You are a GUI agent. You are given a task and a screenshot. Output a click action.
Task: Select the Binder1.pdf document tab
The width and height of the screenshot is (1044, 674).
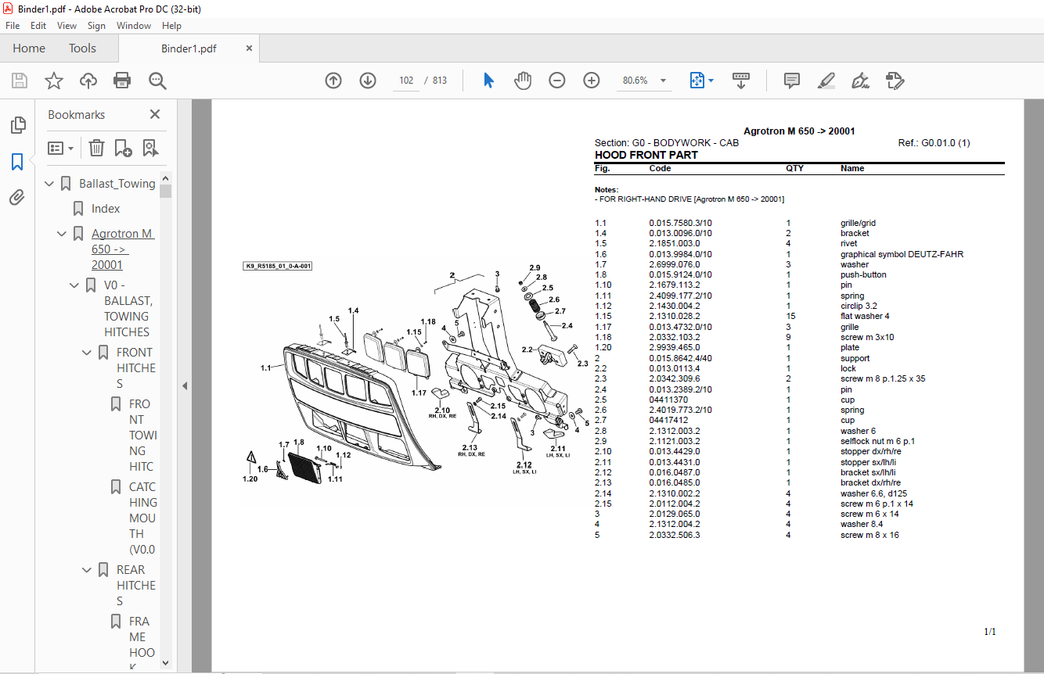click(189, 48)
